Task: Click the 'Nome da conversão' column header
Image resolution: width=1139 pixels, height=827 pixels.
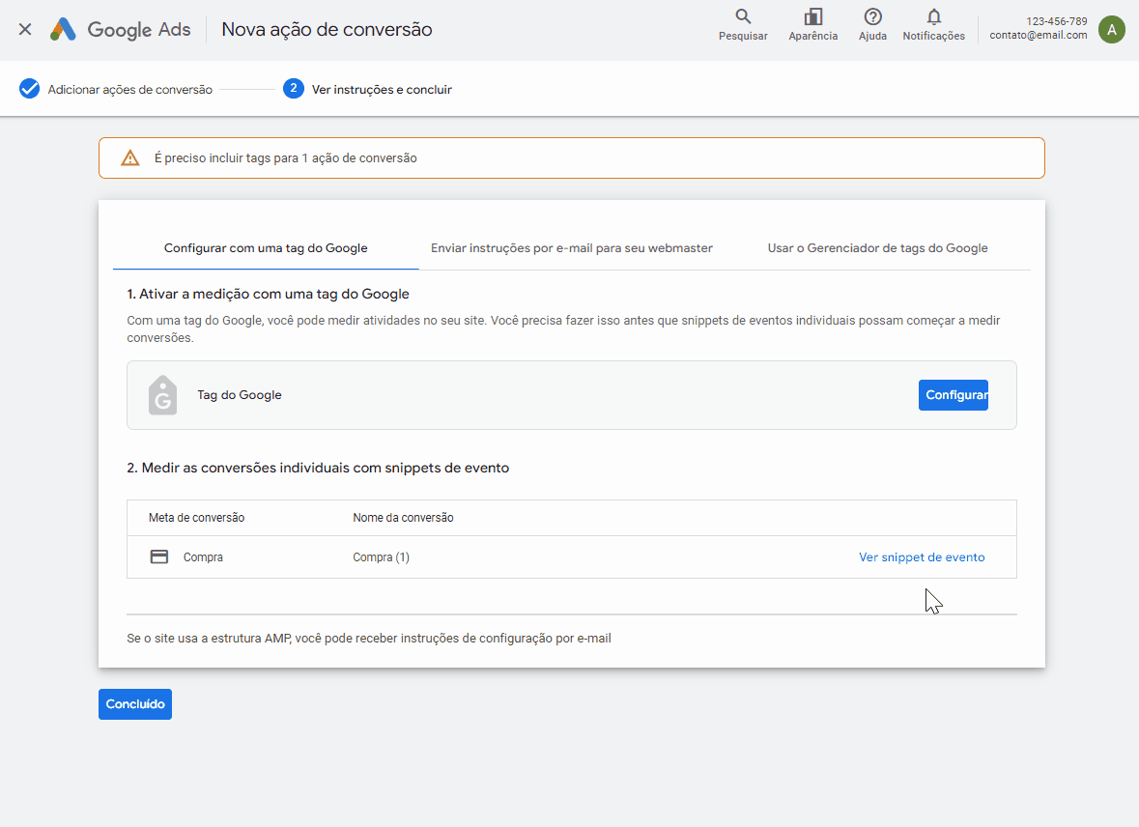Action: tap(403, 518)
